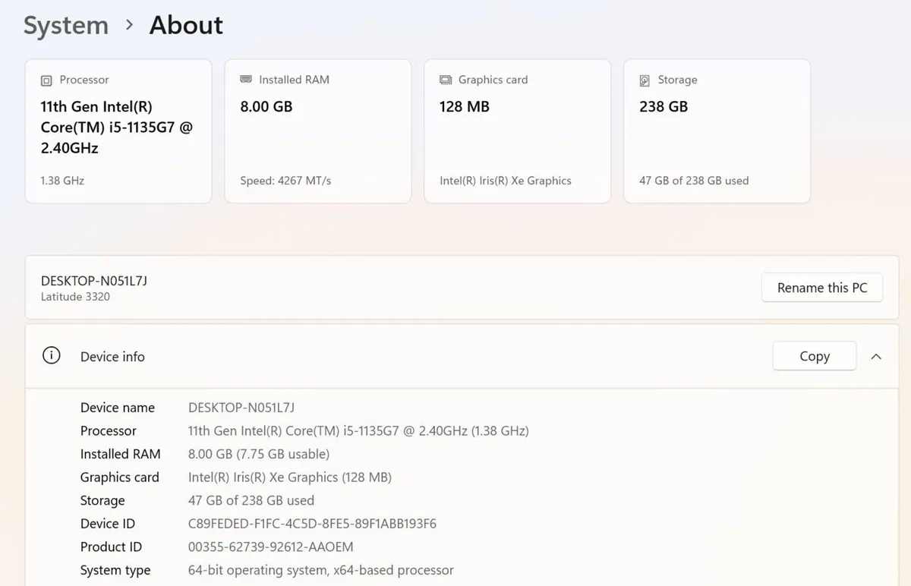Click the breadcrumb chevron after System
The width and height of the screenshot is (911, 586).
pyautogui.click(x=130, y=25)
